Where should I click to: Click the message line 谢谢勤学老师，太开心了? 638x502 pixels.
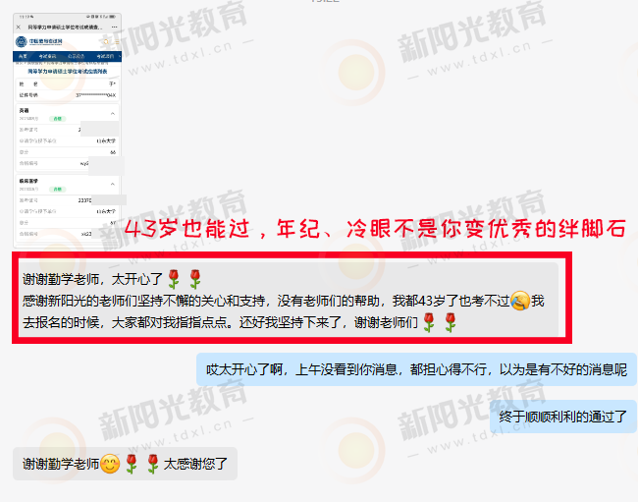92,279
